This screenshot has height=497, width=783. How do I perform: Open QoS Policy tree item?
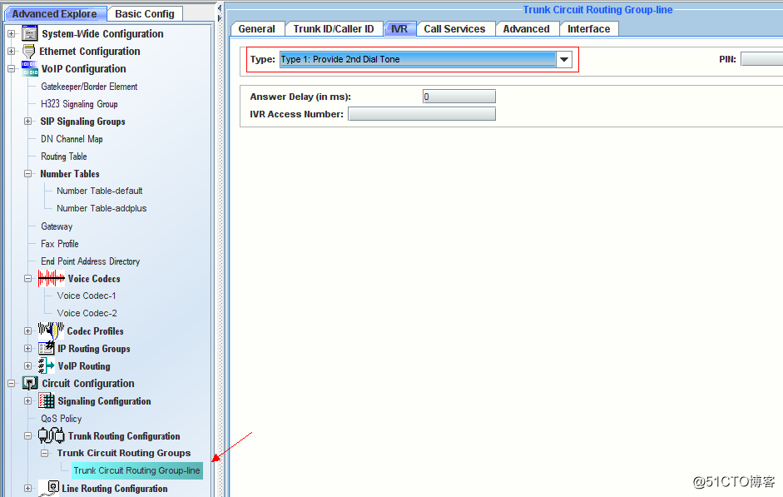point(61,419)
